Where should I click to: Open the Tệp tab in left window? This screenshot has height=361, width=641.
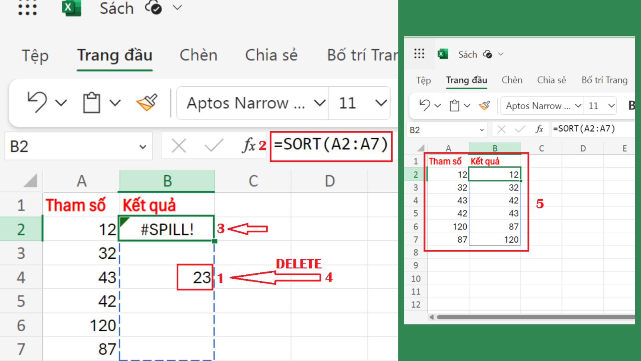tap(35, 55)
